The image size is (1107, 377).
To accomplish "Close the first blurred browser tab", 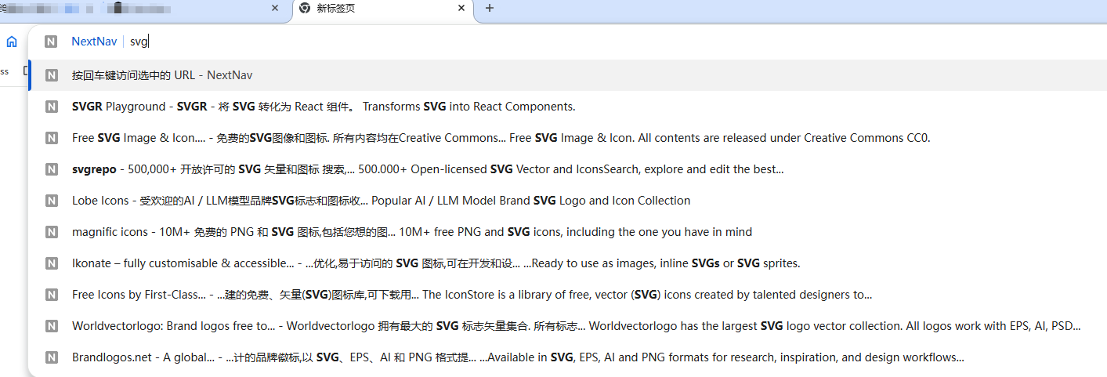I will click(x=275, y=8).
